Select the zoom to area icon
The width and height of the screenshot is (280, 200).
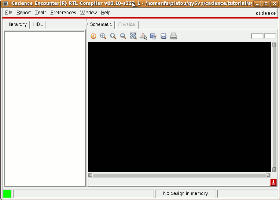(x=133, y=36)
